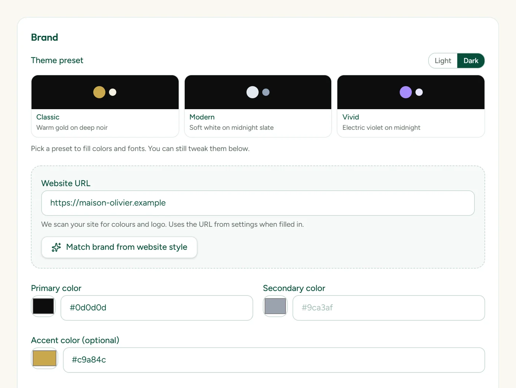This screenshot has height=388, width=516.
Task: Click the Secondary color hex input field
Action: pos(389,308)
